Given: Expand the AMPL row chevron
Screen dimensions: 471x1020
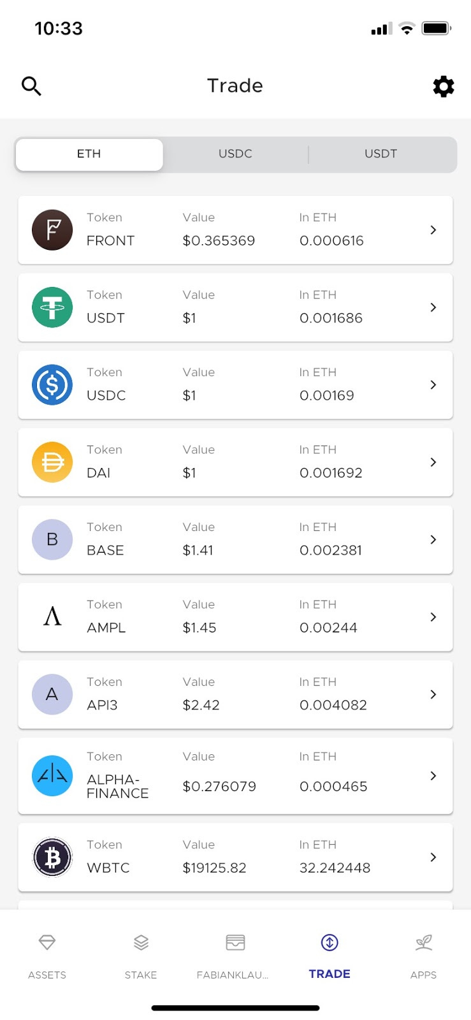Looking at the screenshot, I should coord(433,616).
